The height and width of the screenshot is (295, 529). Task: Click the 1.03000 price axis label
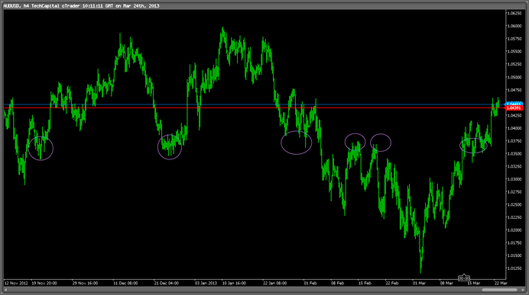tap(514, 179)
